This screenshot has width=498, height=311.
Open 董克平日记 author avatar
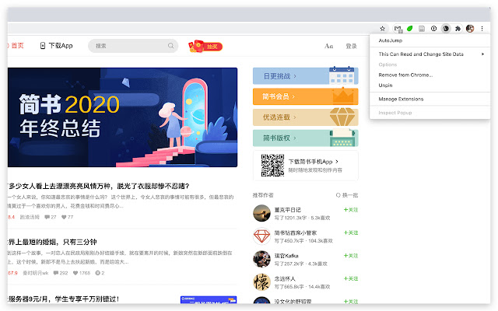point(261,213)
